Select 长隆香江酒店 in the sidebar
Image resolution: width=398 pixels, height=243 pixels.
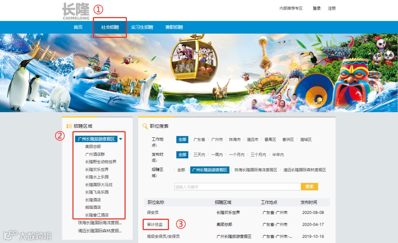[x=97, y=215]
